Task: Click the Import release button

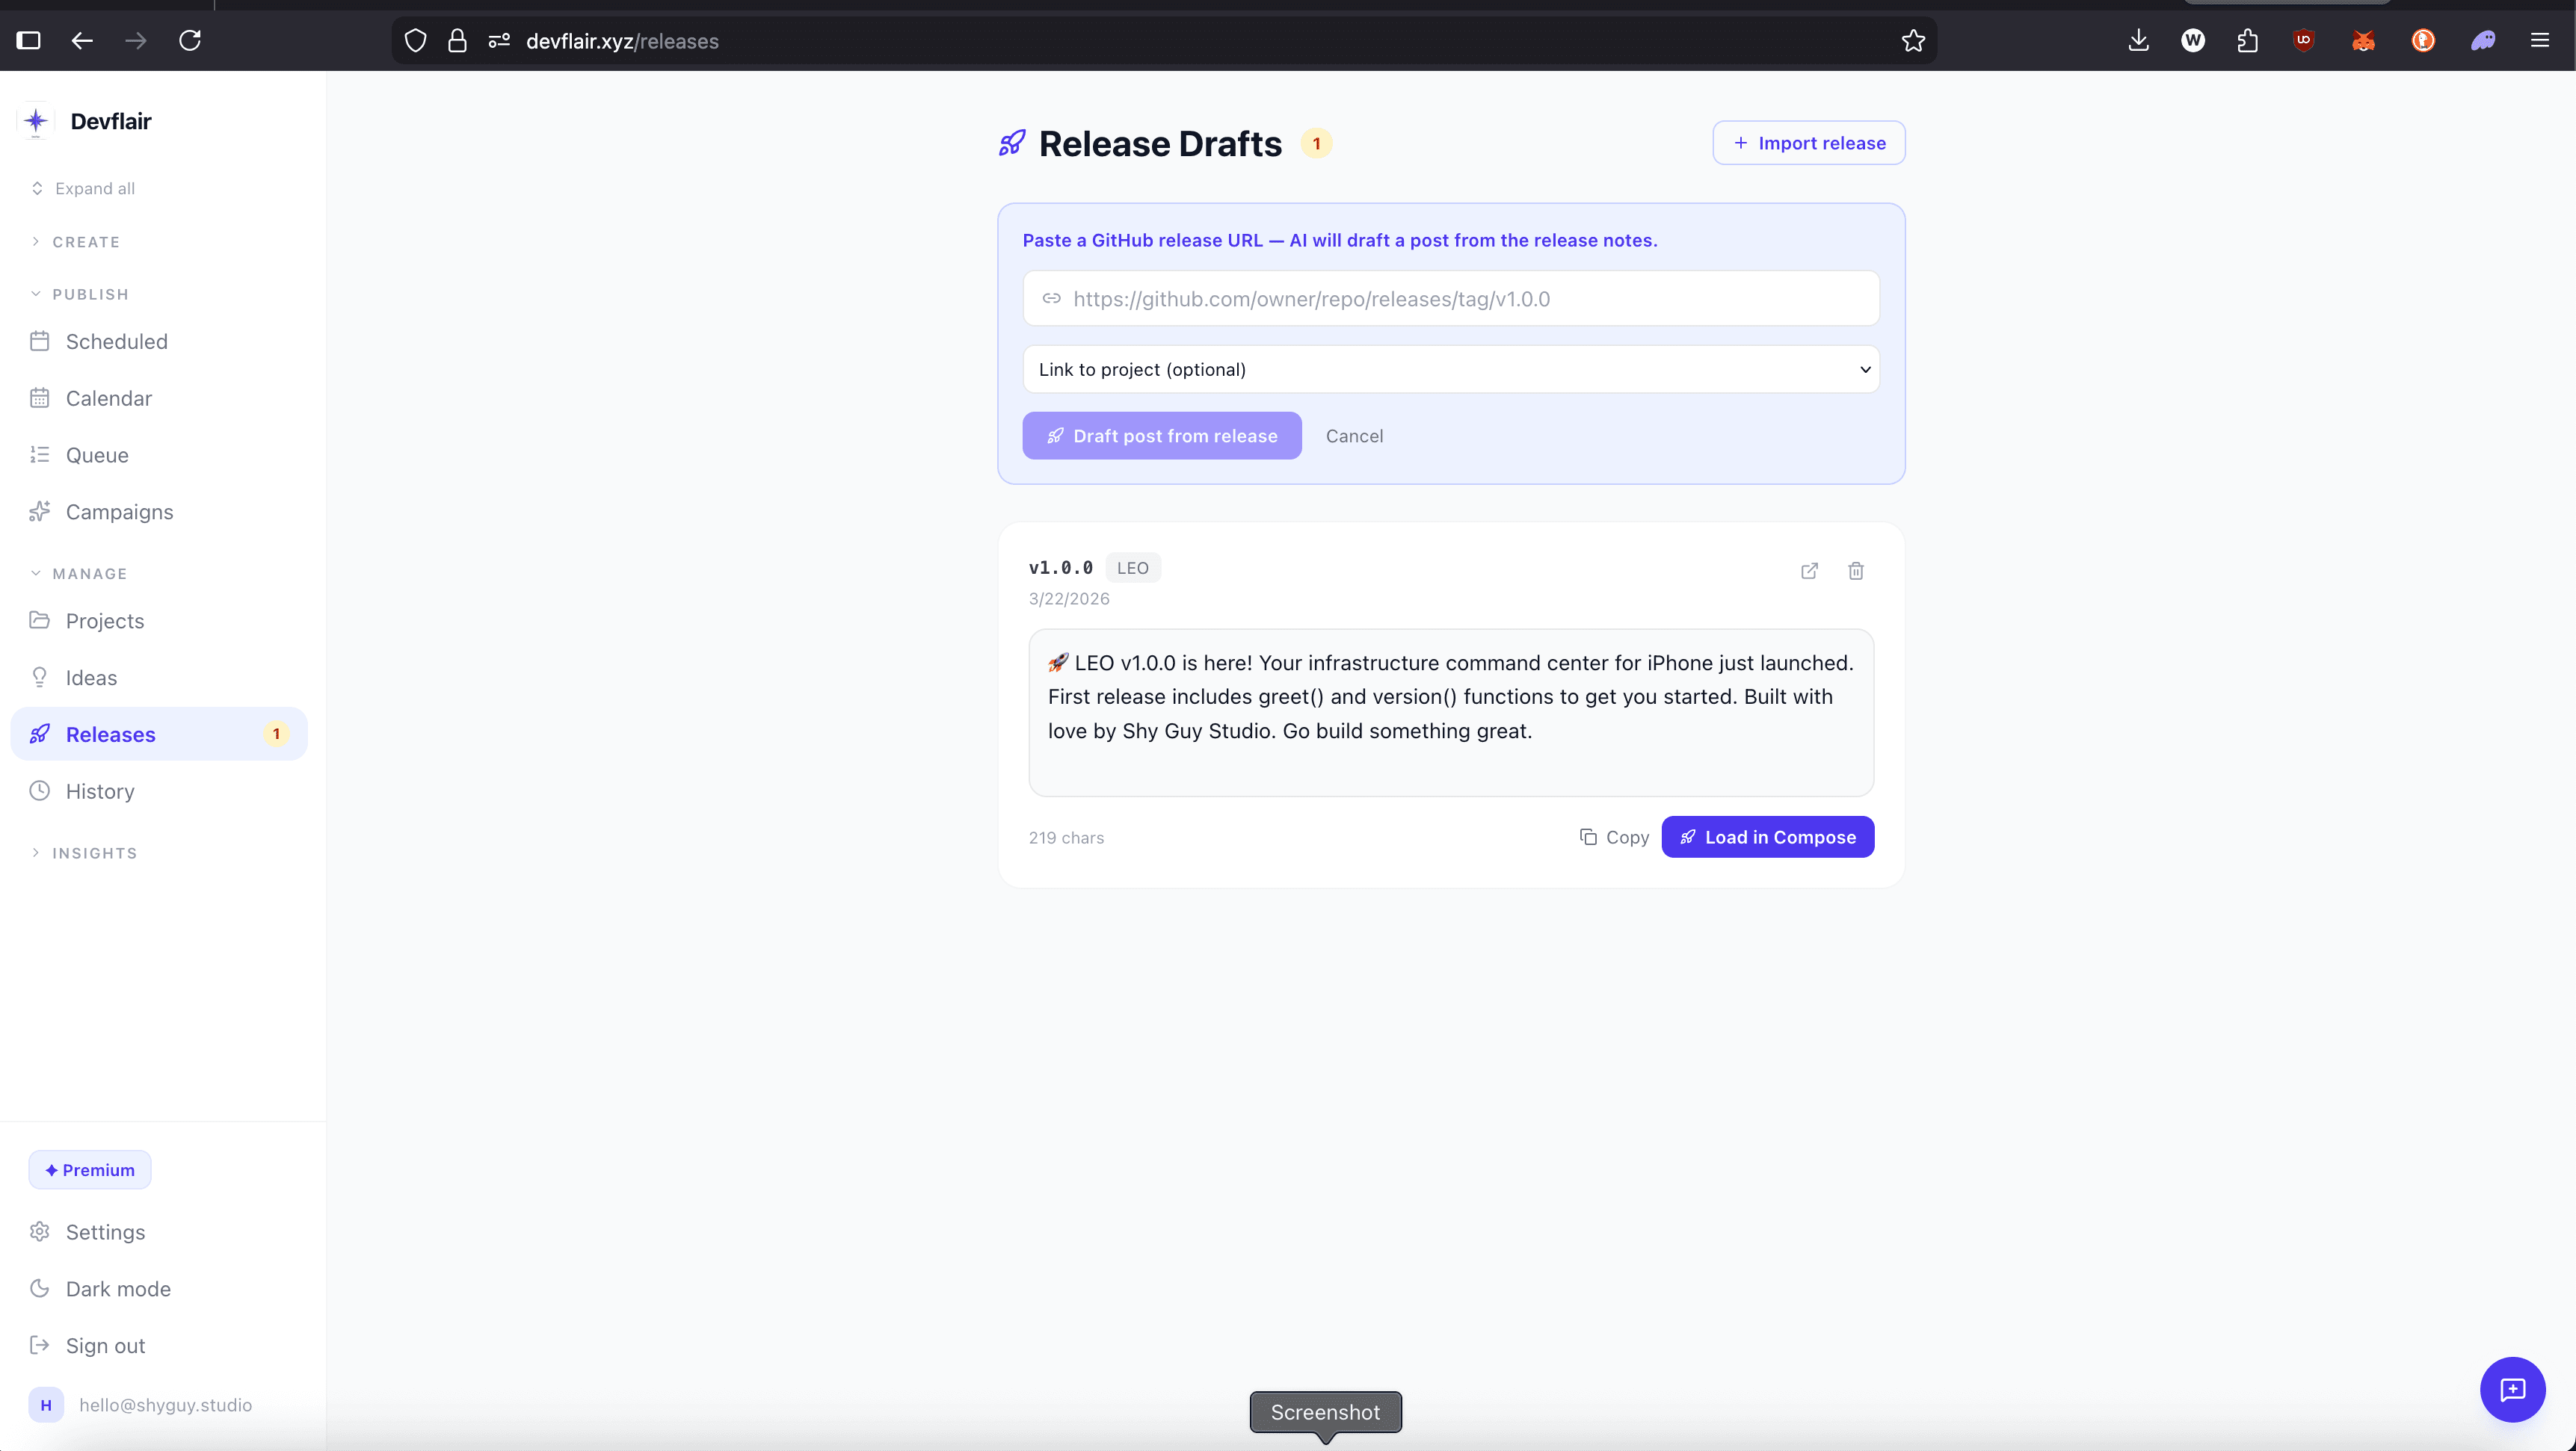Action: click(x=1809, y=142)
